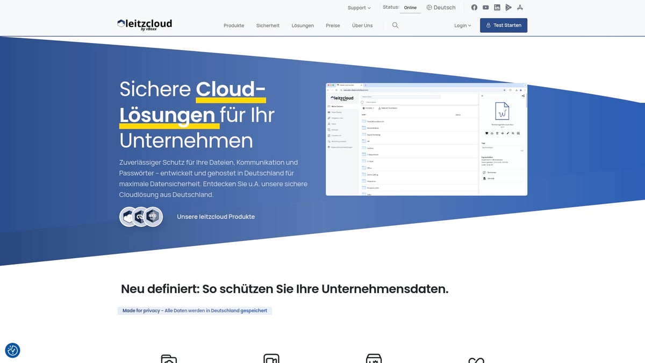Open the LinkedIn icon
The image size is (645, 363).
click(x=497, y=7)
